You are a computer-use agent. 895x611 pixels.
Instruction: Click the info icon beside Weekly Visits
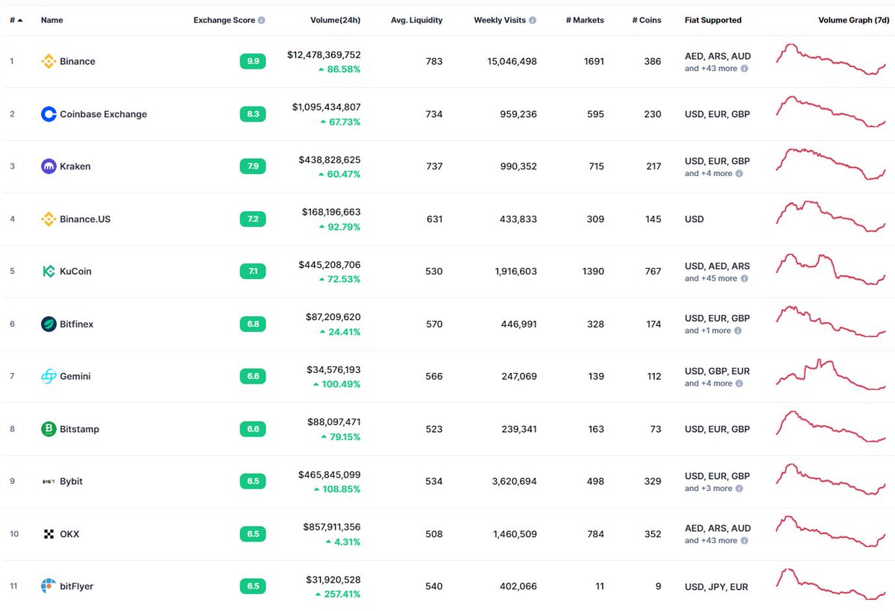pos(533,20)
